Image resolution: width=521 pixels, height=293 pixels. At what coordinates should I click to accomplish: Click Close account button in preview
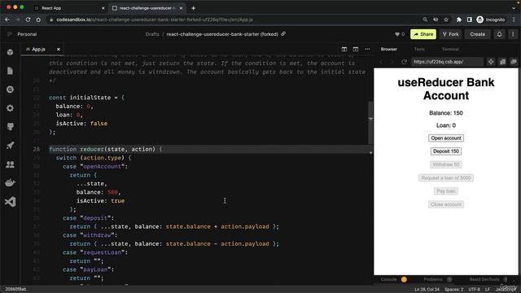446,204
